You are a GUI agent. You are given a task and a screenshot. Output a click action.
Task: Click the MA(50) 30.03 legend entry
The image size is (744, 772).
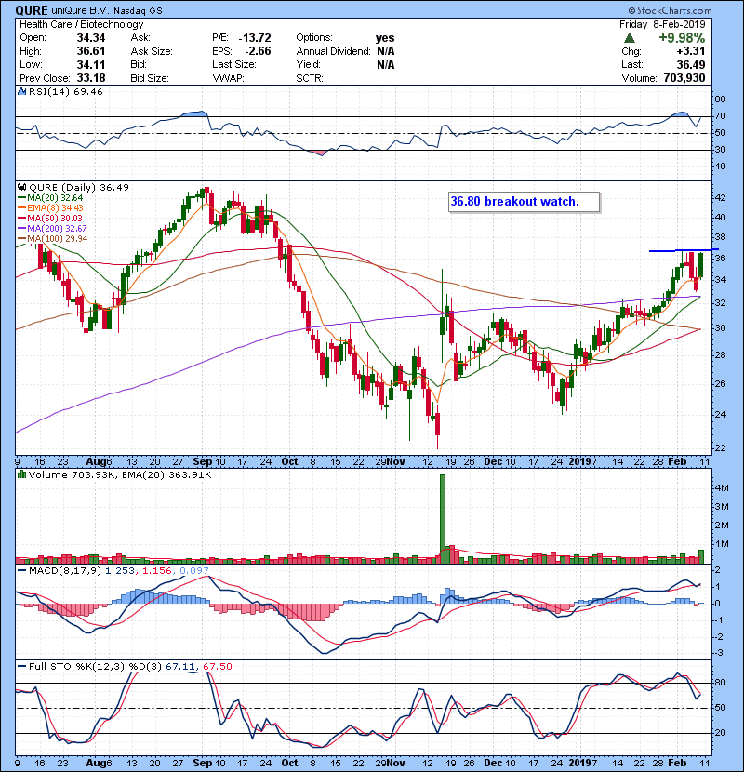(x=51, y=218)
